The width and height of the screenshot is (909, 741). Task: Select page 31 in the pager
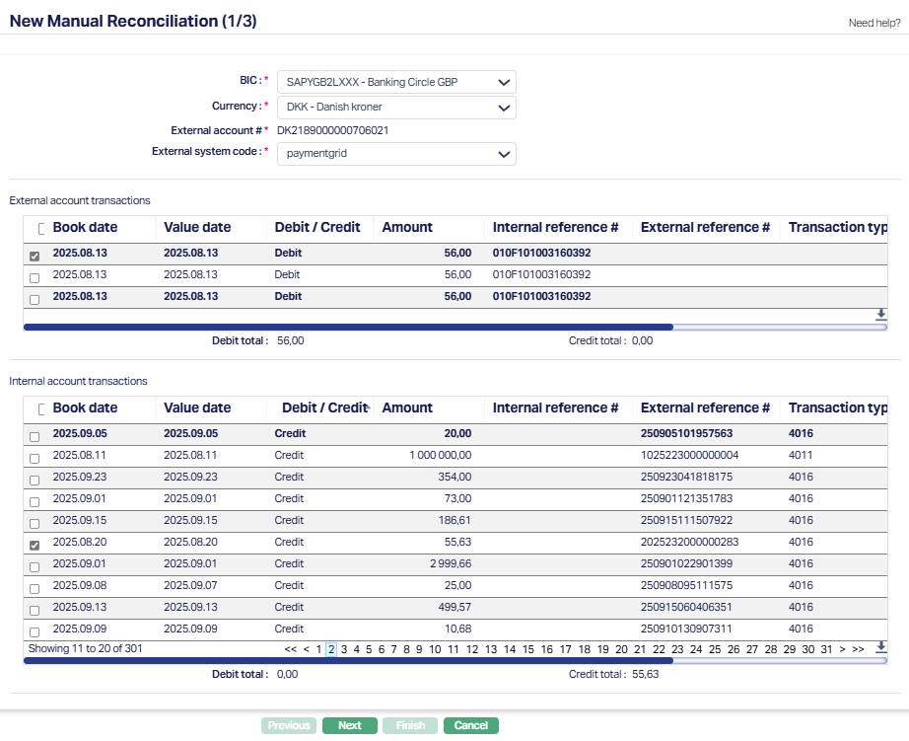[x=826, y=649]
